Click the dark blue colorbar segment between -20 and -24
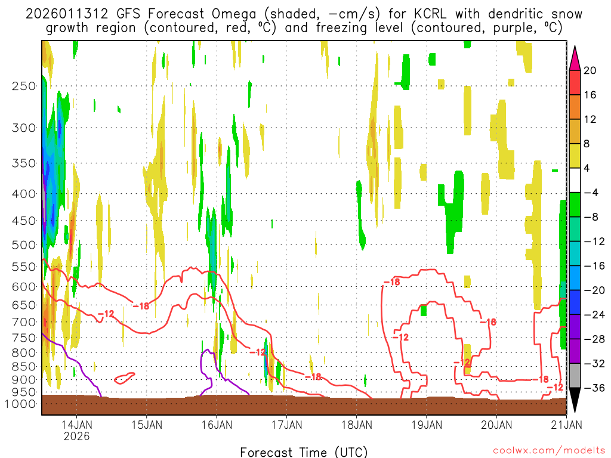This screenshot has height=458, width=611. [575, 302]
